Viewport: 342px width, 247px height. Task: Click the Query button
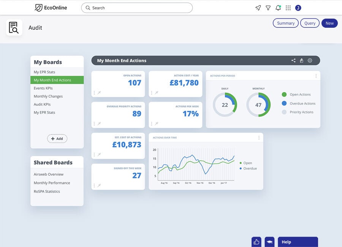(x=310, y=23)
